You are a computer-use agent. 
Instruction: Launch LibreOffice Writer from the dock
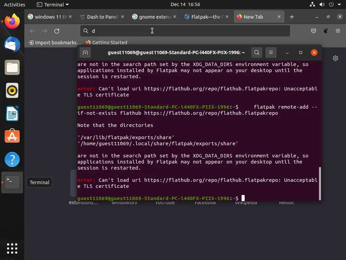click(12, 113)
